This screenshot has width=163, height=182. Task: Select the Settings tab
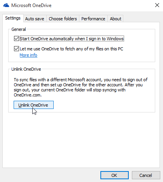[13, 18]
